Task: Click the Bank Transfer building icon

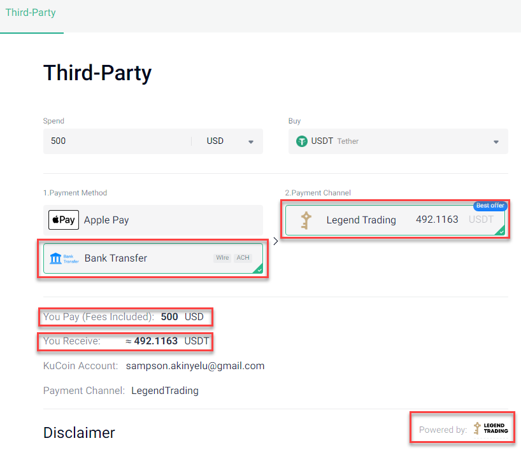Action: point(55,258)
